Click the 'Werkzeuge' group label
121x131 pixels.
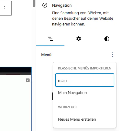68,107
